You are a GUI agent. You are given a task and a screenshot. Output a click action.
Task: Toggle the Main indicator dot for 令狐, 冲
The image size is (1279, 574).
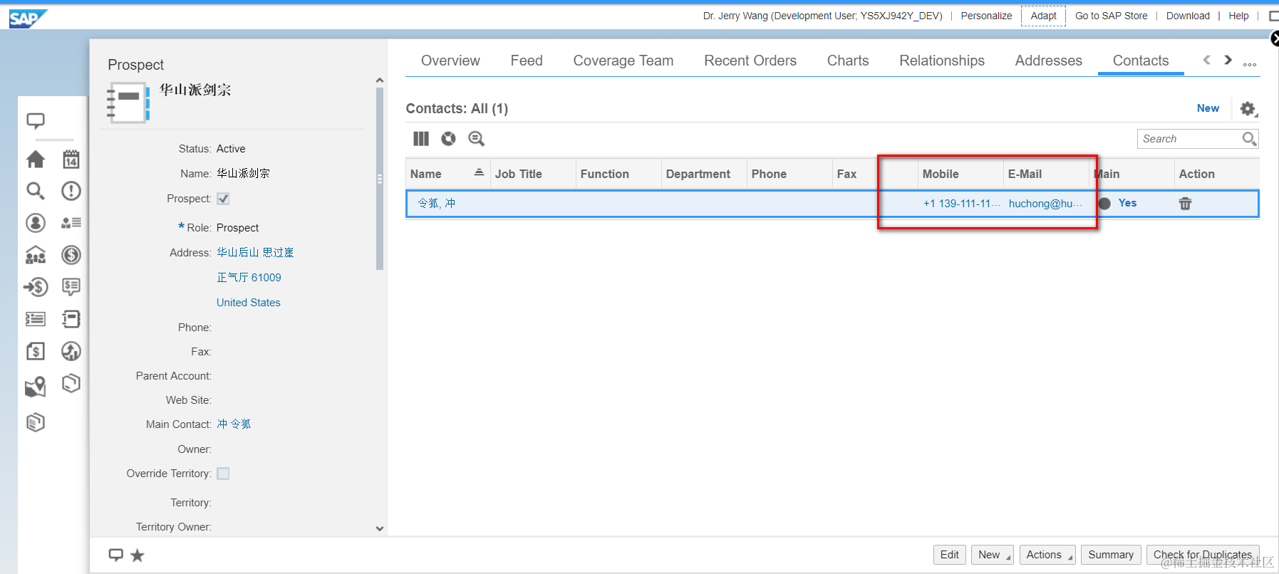[x=1104, y=204]
